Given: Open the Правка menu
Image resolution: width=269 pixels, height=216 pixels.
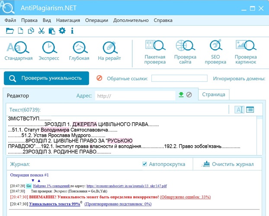Looking at the screenshot, I should pos(29,20).
